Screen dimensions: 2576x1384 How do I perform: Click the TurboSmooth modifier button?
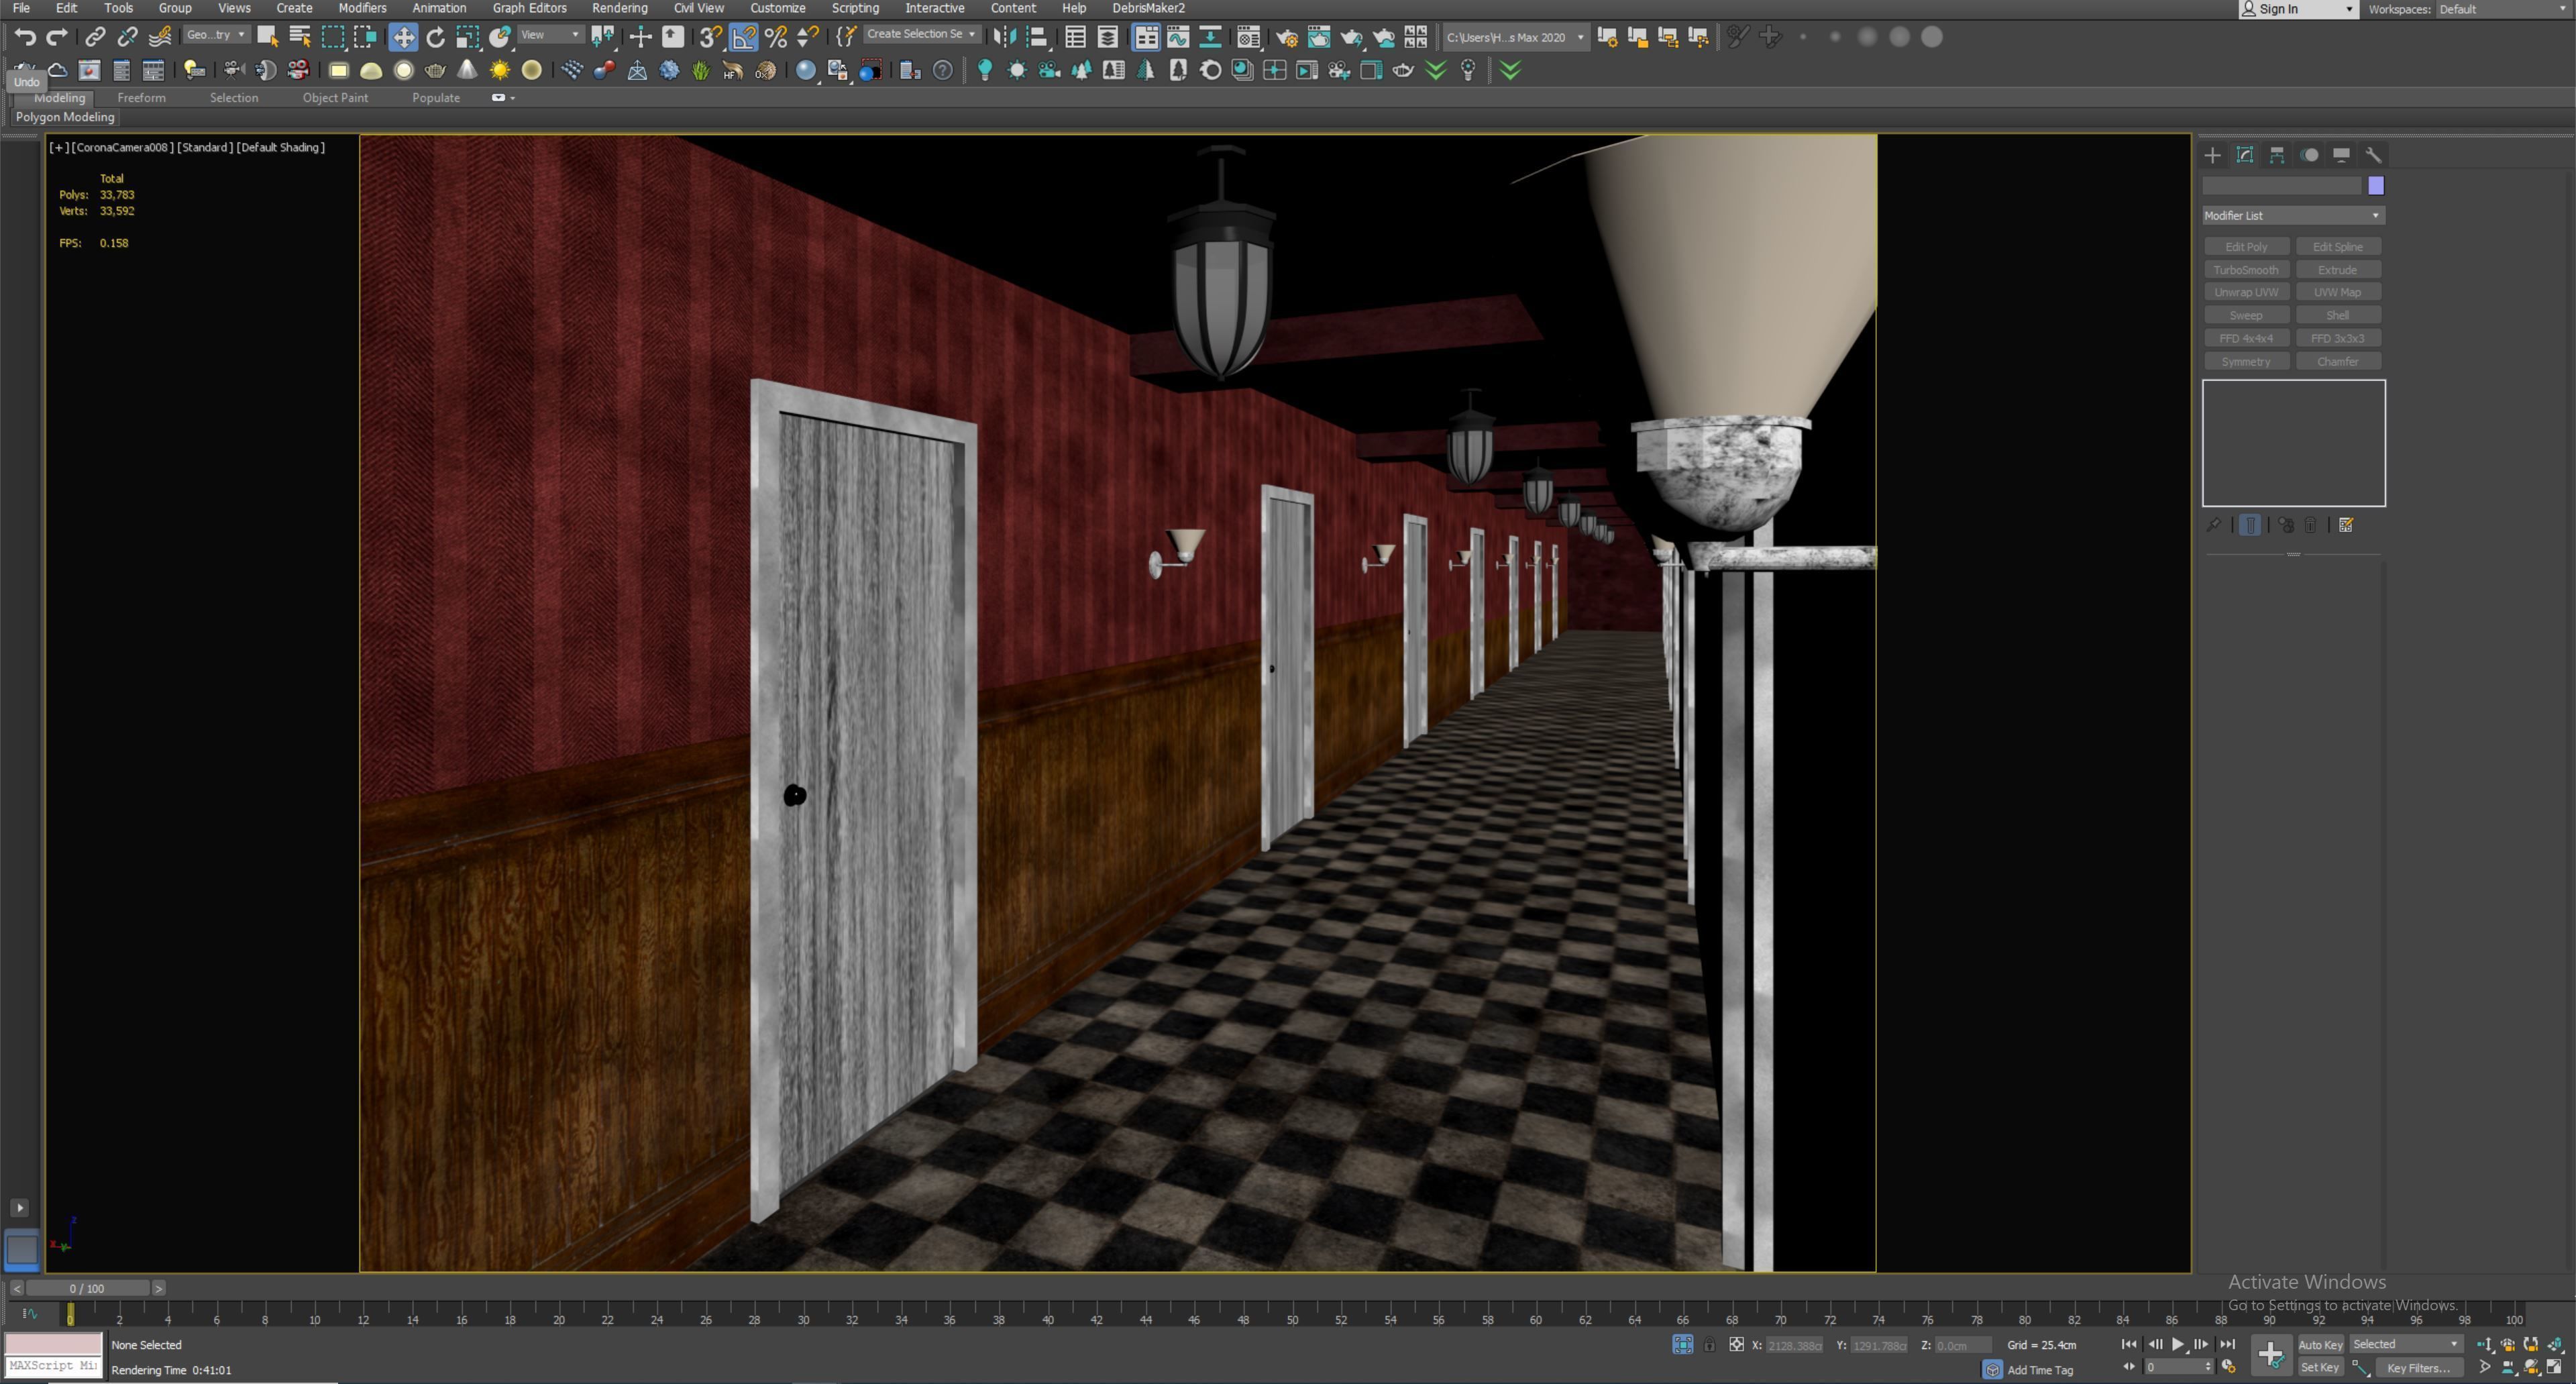[x=2246, y=270]
